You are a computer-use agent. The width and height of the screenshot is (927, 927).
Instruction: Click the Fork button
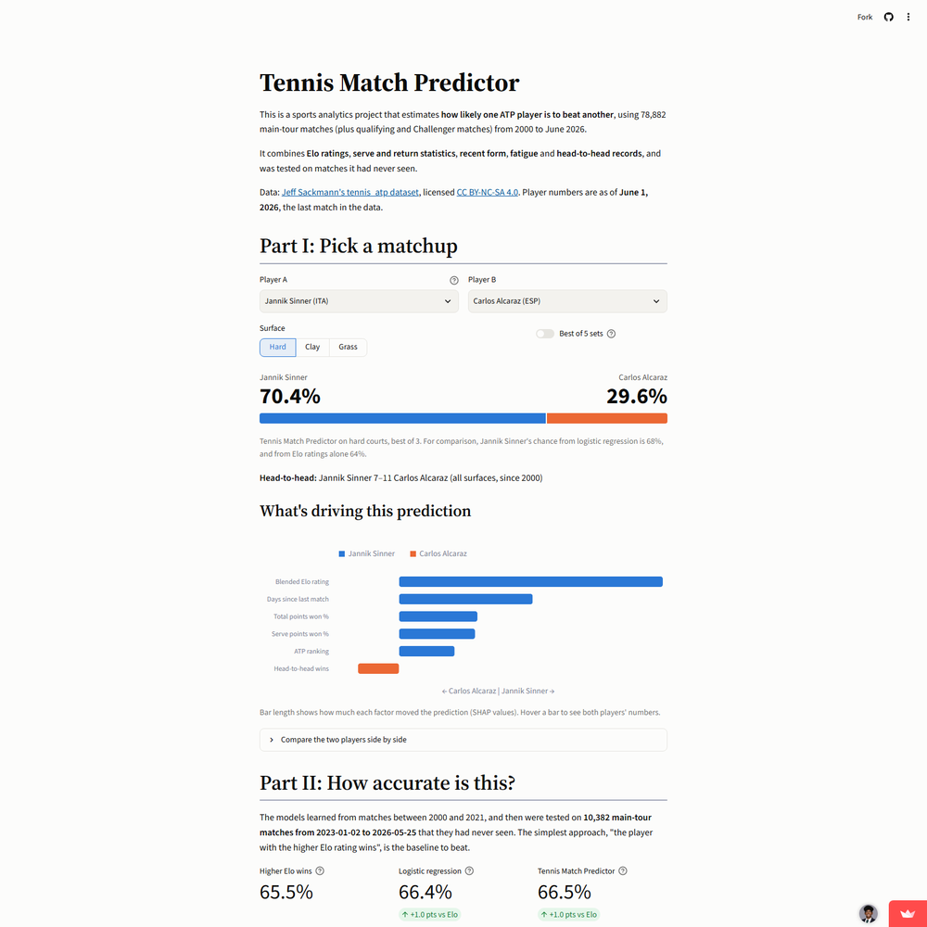(x=865, y=17)
